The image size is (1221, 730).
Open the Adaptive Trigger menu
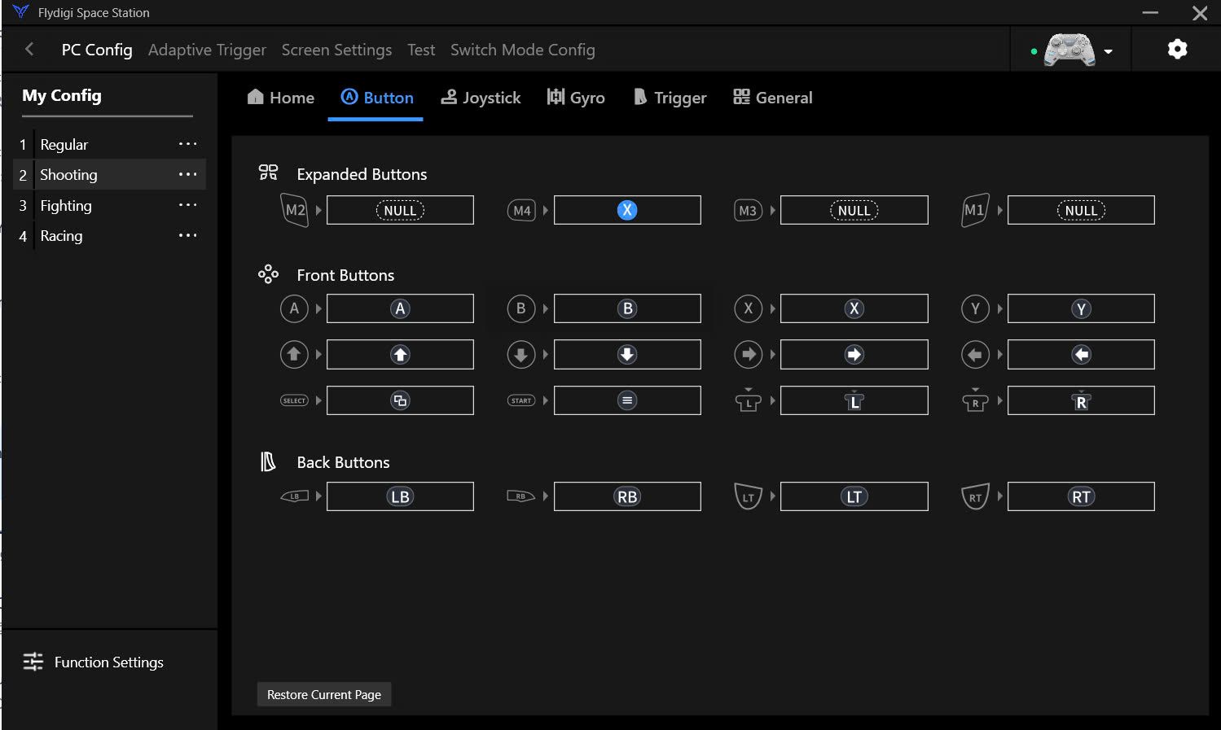point(207,50)
